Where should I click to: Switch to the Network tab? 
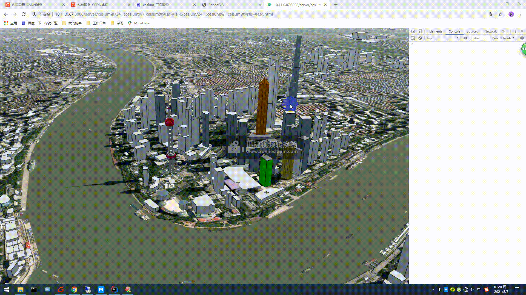tap(490, 31)
